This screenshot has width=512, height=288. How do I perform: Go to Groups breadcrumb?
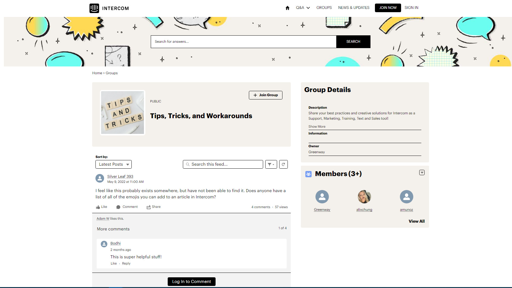click(111, 73)
